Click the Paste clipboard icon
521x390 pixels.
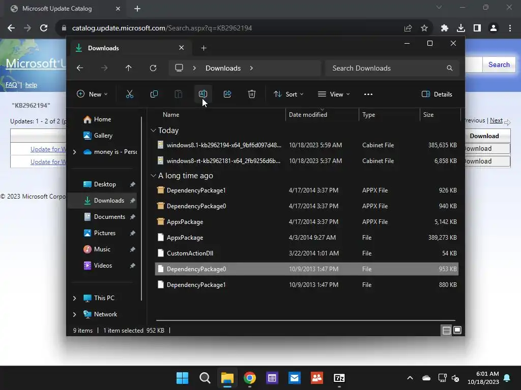click(x=179, y=94)
